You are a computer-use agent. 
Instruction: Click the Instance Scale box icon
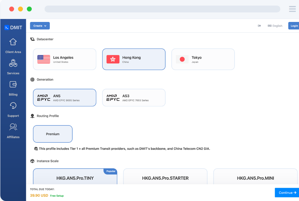[32, 161]
